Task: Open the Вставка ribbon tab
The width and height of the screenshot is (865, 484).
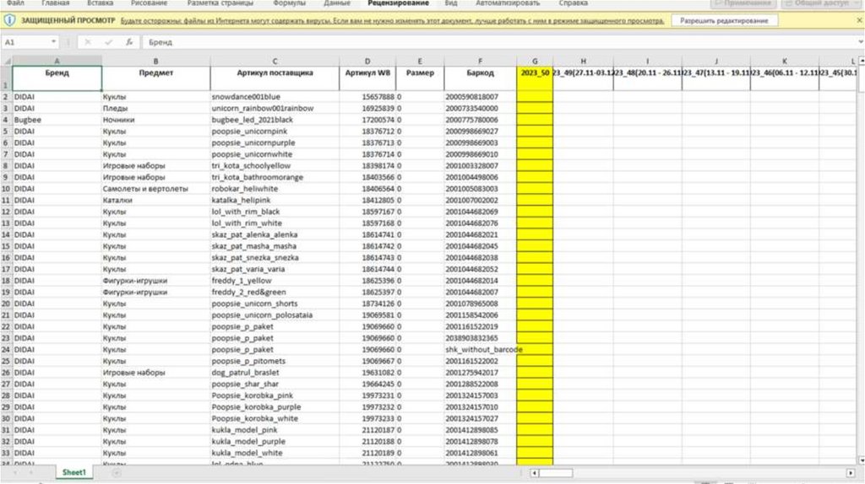Action: tap(100, 3)
